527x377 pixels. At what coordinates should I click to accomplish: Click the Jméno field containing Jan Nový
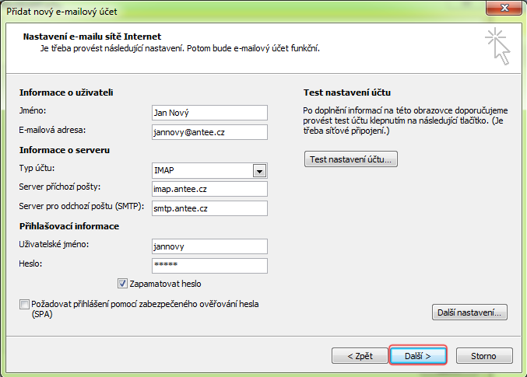tap(209, 113)
